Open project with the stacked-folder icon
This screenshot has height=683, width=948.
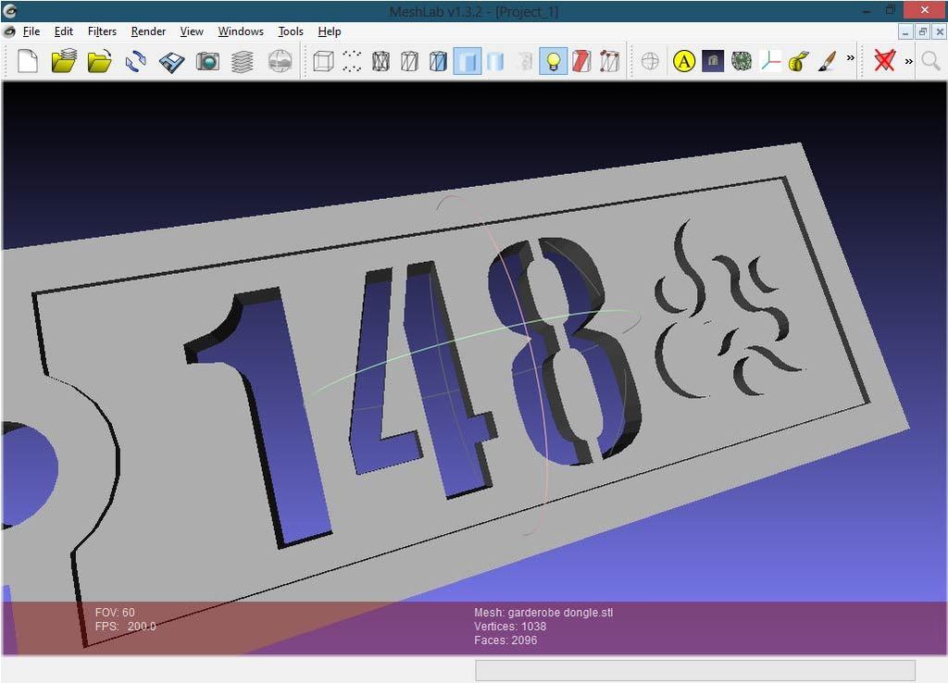64,62
